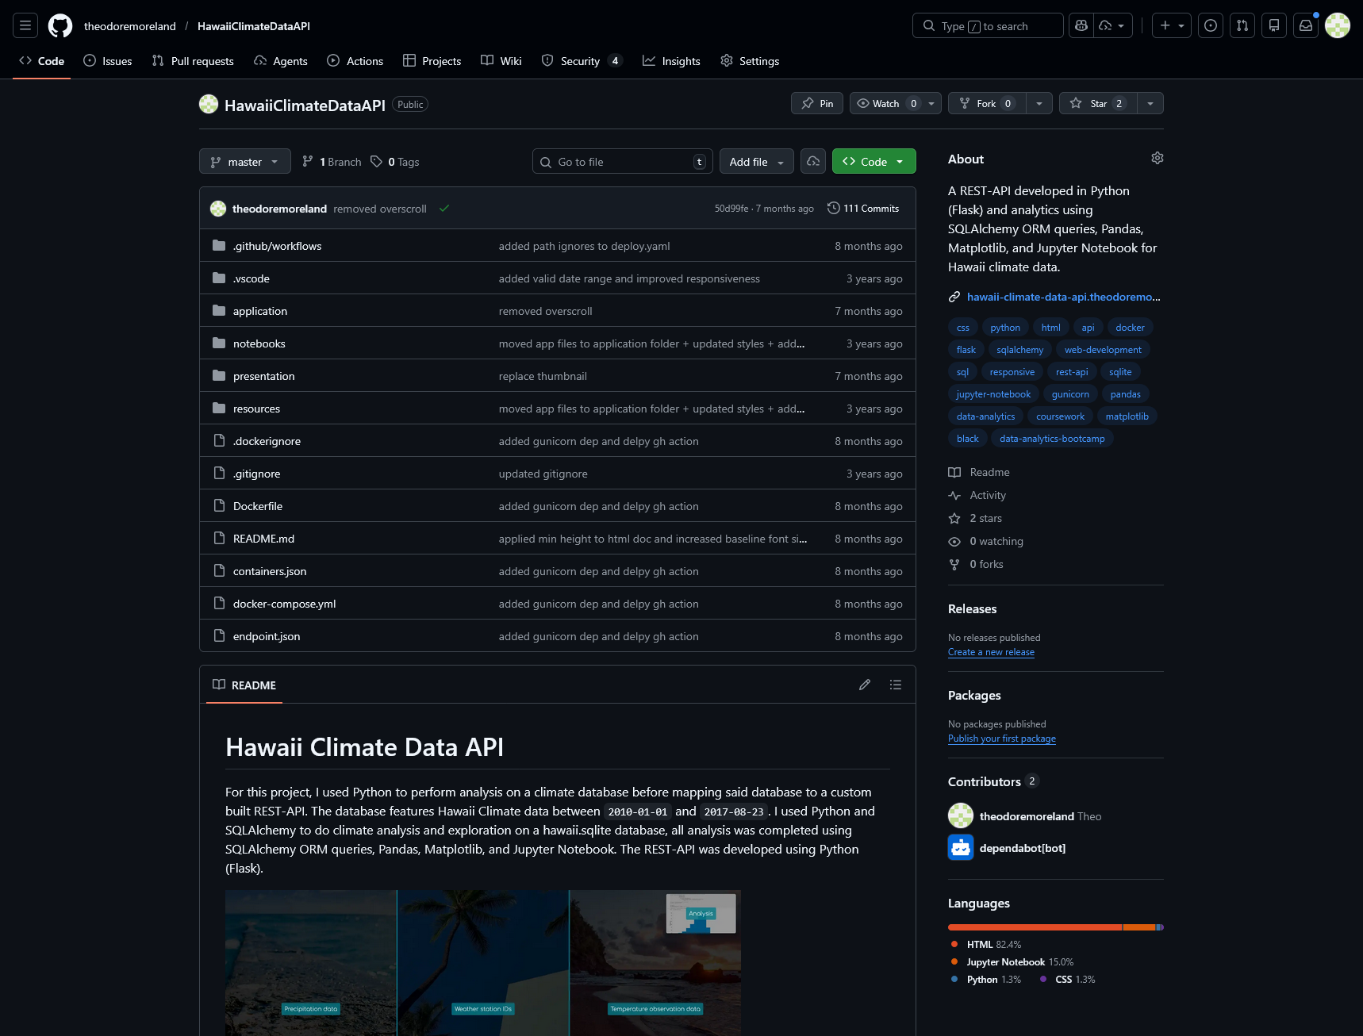The height and width of the screenshot is (1036, 1363).
Task: Open the Add file dropdown
Action: 755,161
